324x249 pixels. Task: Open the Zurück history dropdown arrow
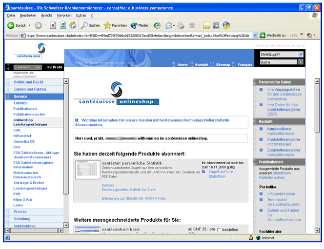point(30,25)
